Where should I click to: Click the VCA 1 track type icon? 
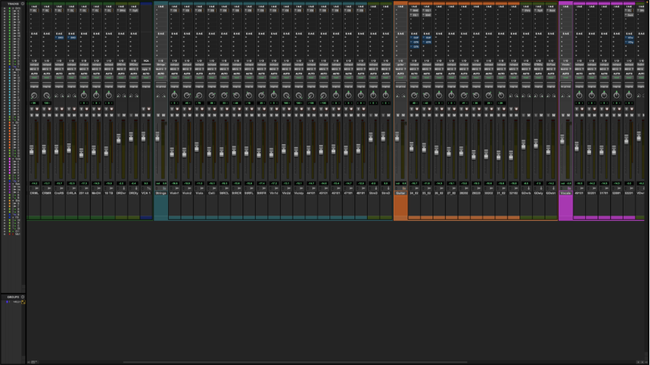(149, 188)
